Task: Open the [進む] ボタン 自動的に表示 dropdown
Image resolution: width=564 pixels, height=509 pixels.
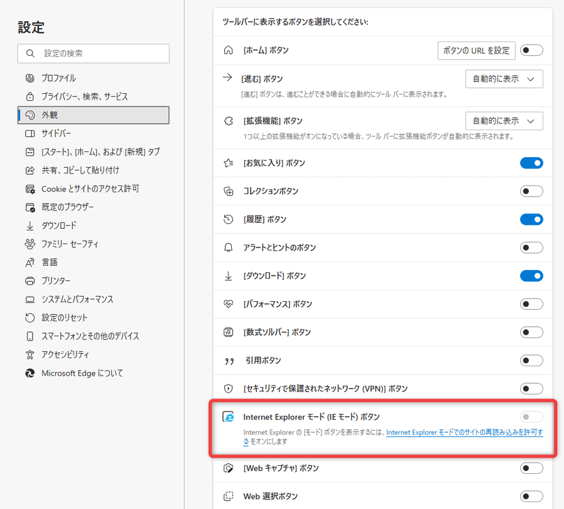Action: (504, 79)
